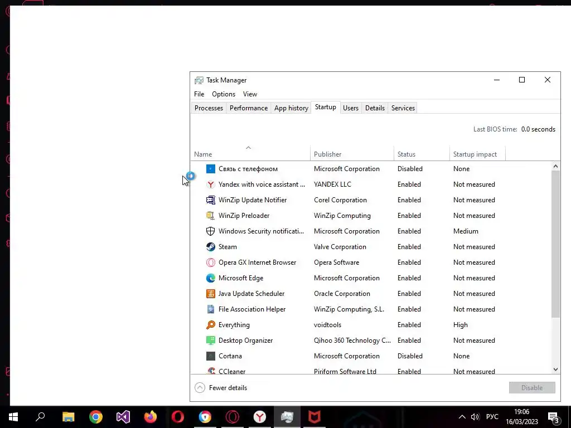Open Yandex browser from taskbar
This screenshot has height=428, width=571.
pyautogui.click(x=260, y=417)
